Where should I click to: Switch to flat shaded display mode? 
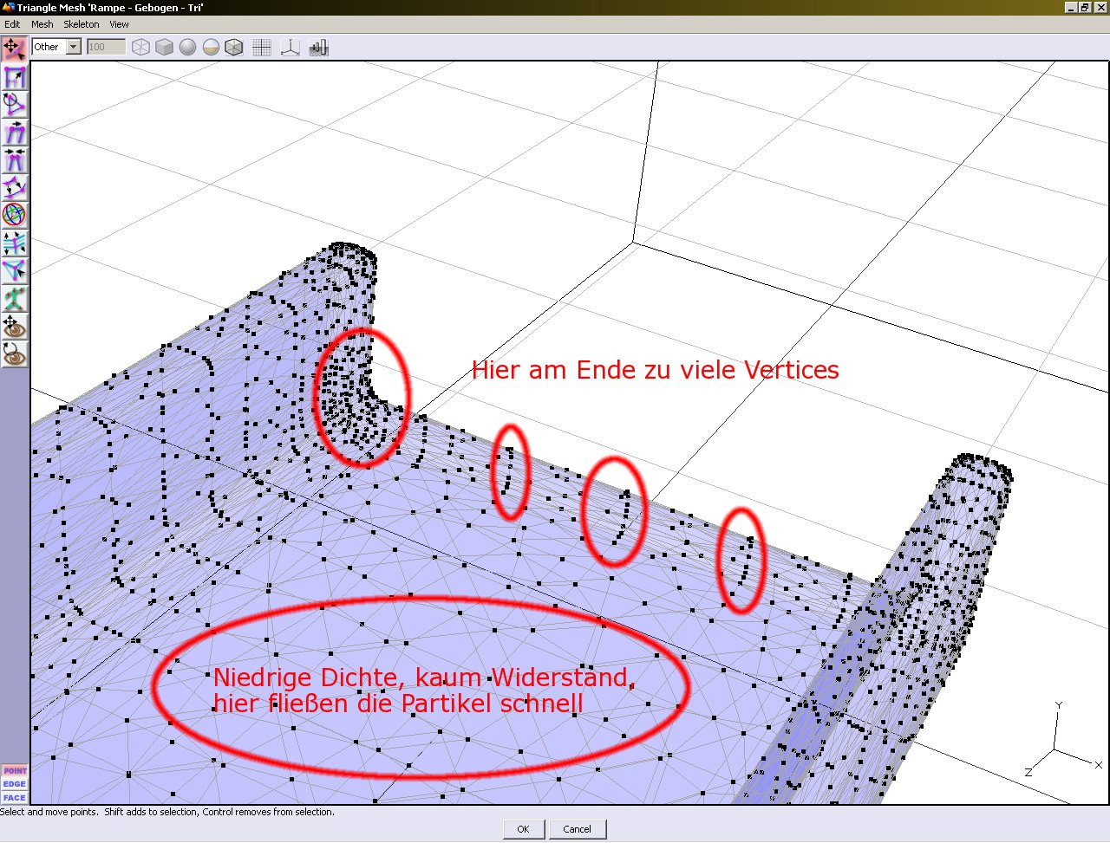164,47
